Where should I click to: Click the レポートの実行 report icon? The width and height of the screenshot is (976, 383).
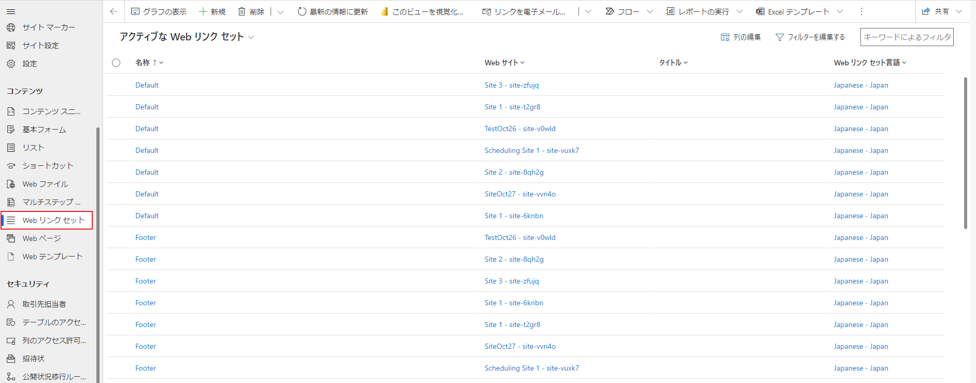[670, 11]
